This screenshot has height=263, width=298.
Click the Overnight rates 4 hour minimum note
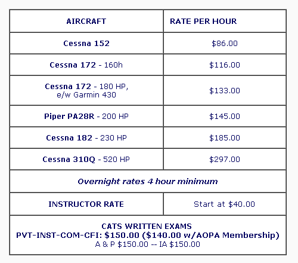pos(148,181)
